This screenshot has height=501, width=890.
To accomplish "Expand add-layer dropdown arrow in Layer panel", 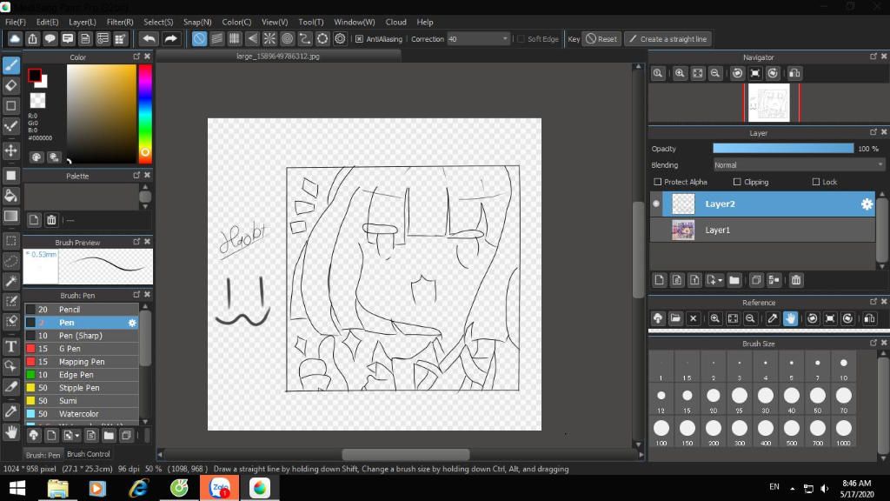I will point(721,281).
